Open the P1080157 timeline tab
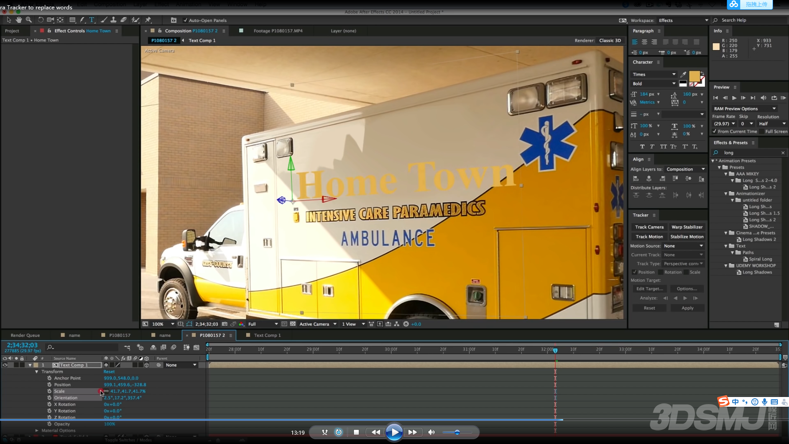This screenshot has height=444, width=789. click(120, 335)
